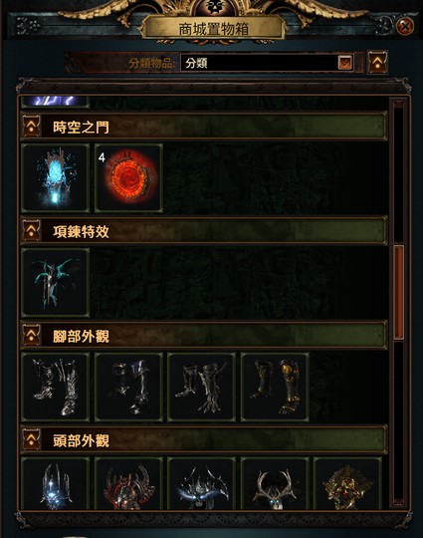This screenshot has height=538, width=423.
Task: Select the blue ice portal effect item
Action: 55,178
